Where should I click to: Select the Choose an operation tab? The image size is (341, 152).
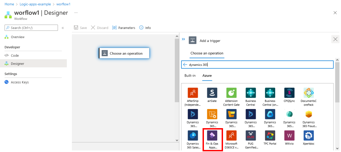click(207, 53)
